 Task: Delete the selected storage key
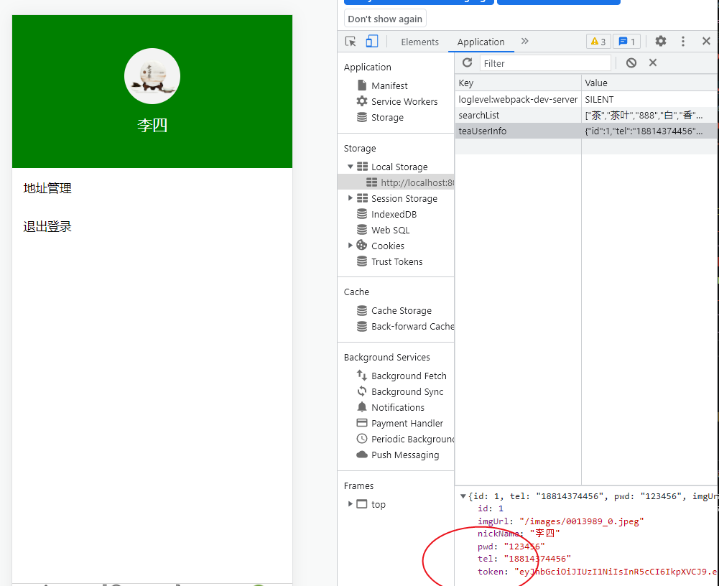pyautogui.click(x=652, y=62)
